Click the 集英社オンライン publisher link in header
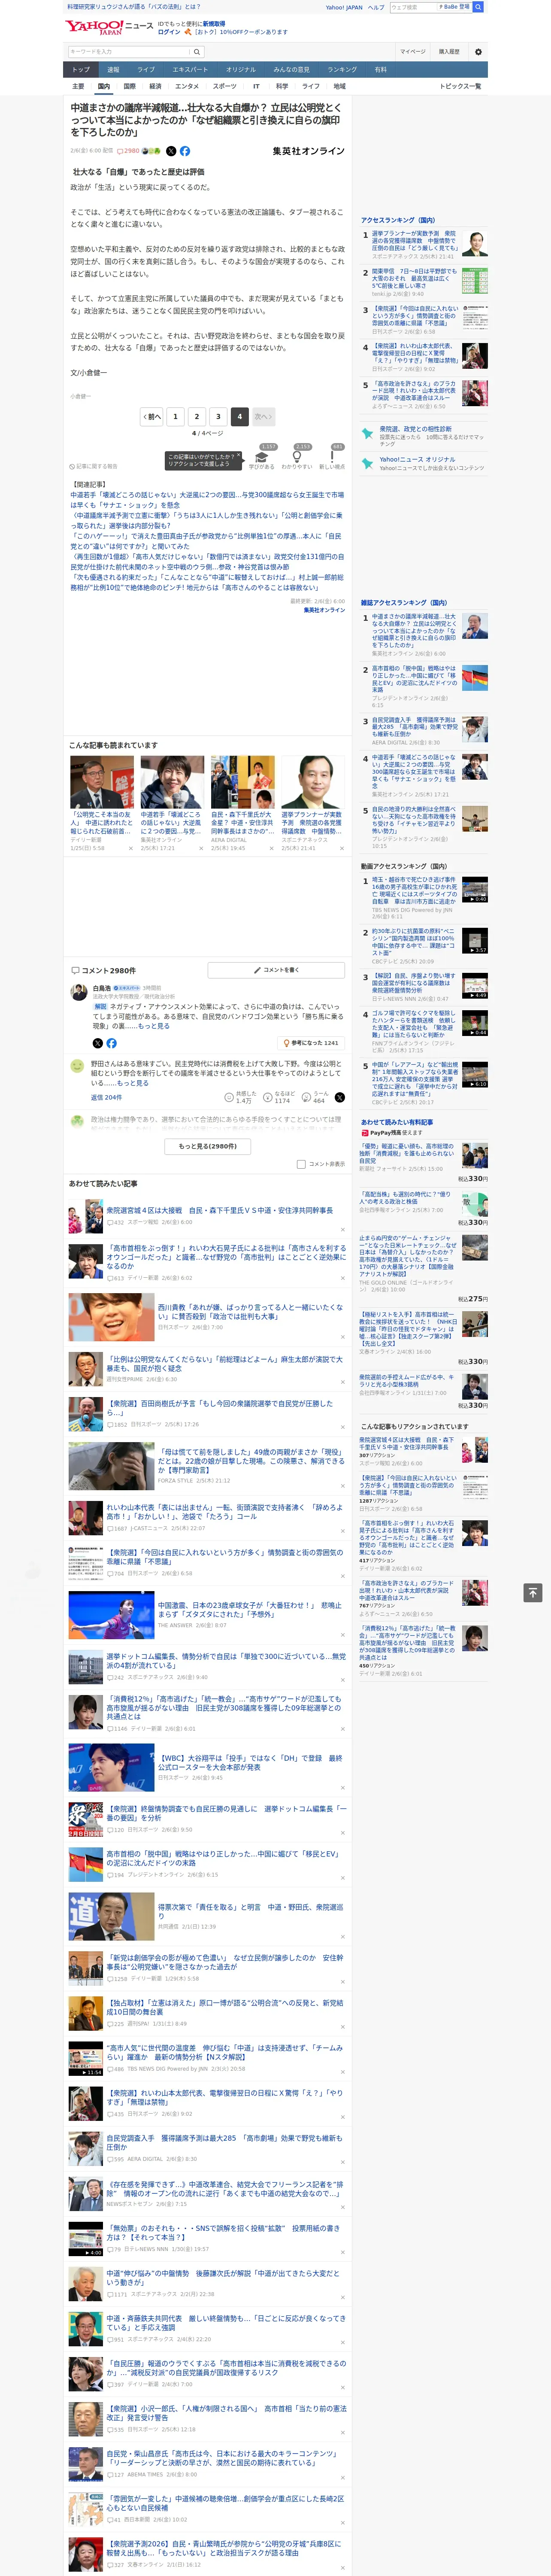 308,151
